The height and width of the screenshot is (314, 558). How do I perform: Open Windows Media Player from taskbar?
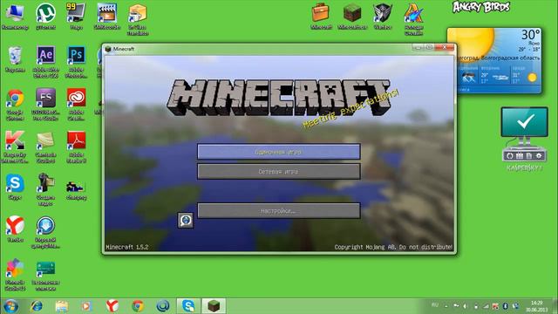click(86, 306)
